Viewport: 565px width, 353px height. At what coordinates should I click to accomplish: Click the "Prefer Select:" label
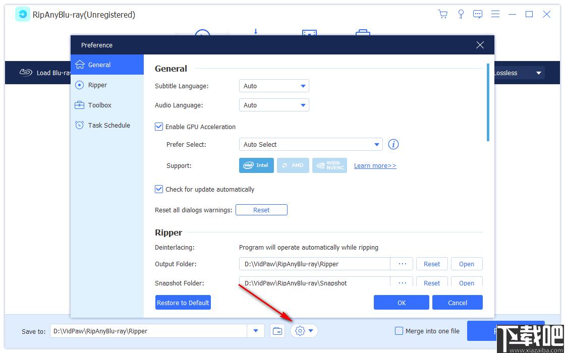point(186,144)
